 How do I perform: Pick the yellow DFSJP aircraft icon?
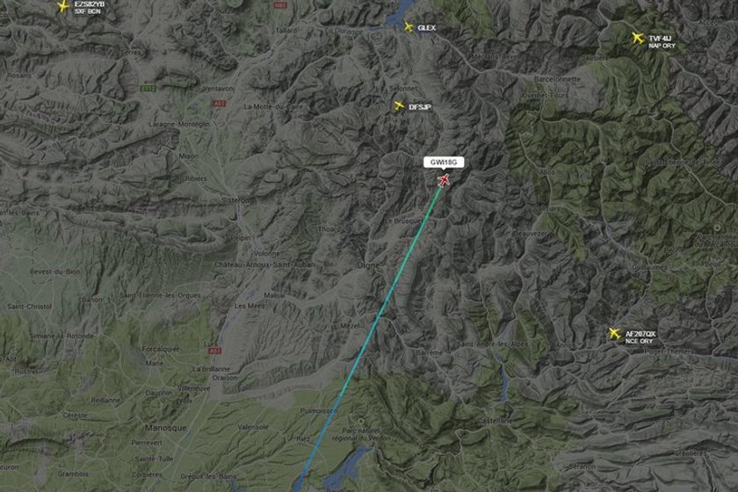tap(399, 106)
